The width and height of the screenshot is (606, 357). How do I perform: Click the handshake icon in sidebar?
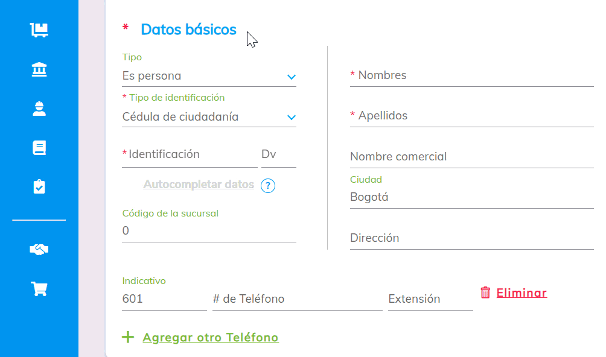(39, 249)
